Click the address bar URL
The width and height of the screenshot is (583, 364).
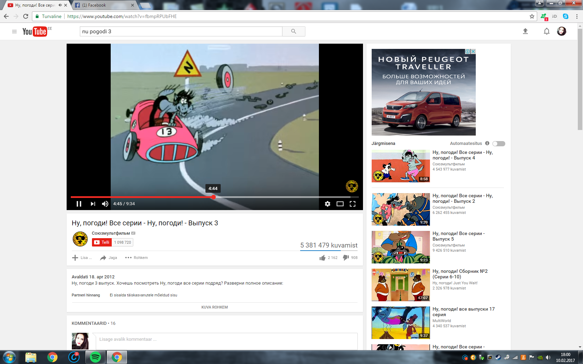pos(122,16)
